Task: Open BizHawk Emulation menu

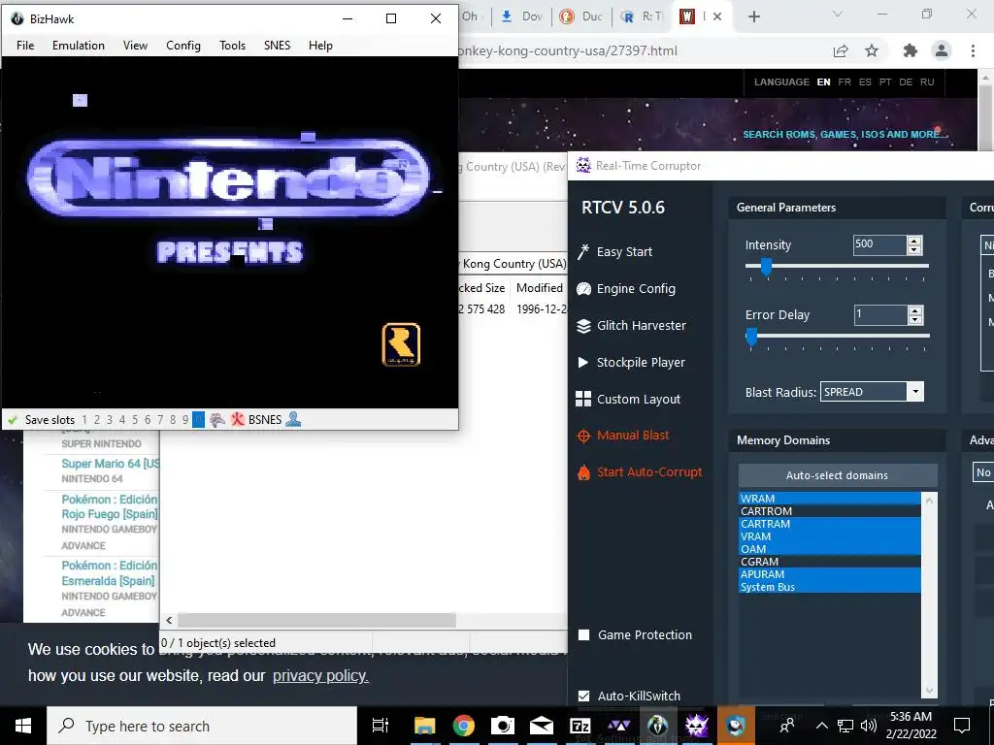Action: [x=79, y=46]
